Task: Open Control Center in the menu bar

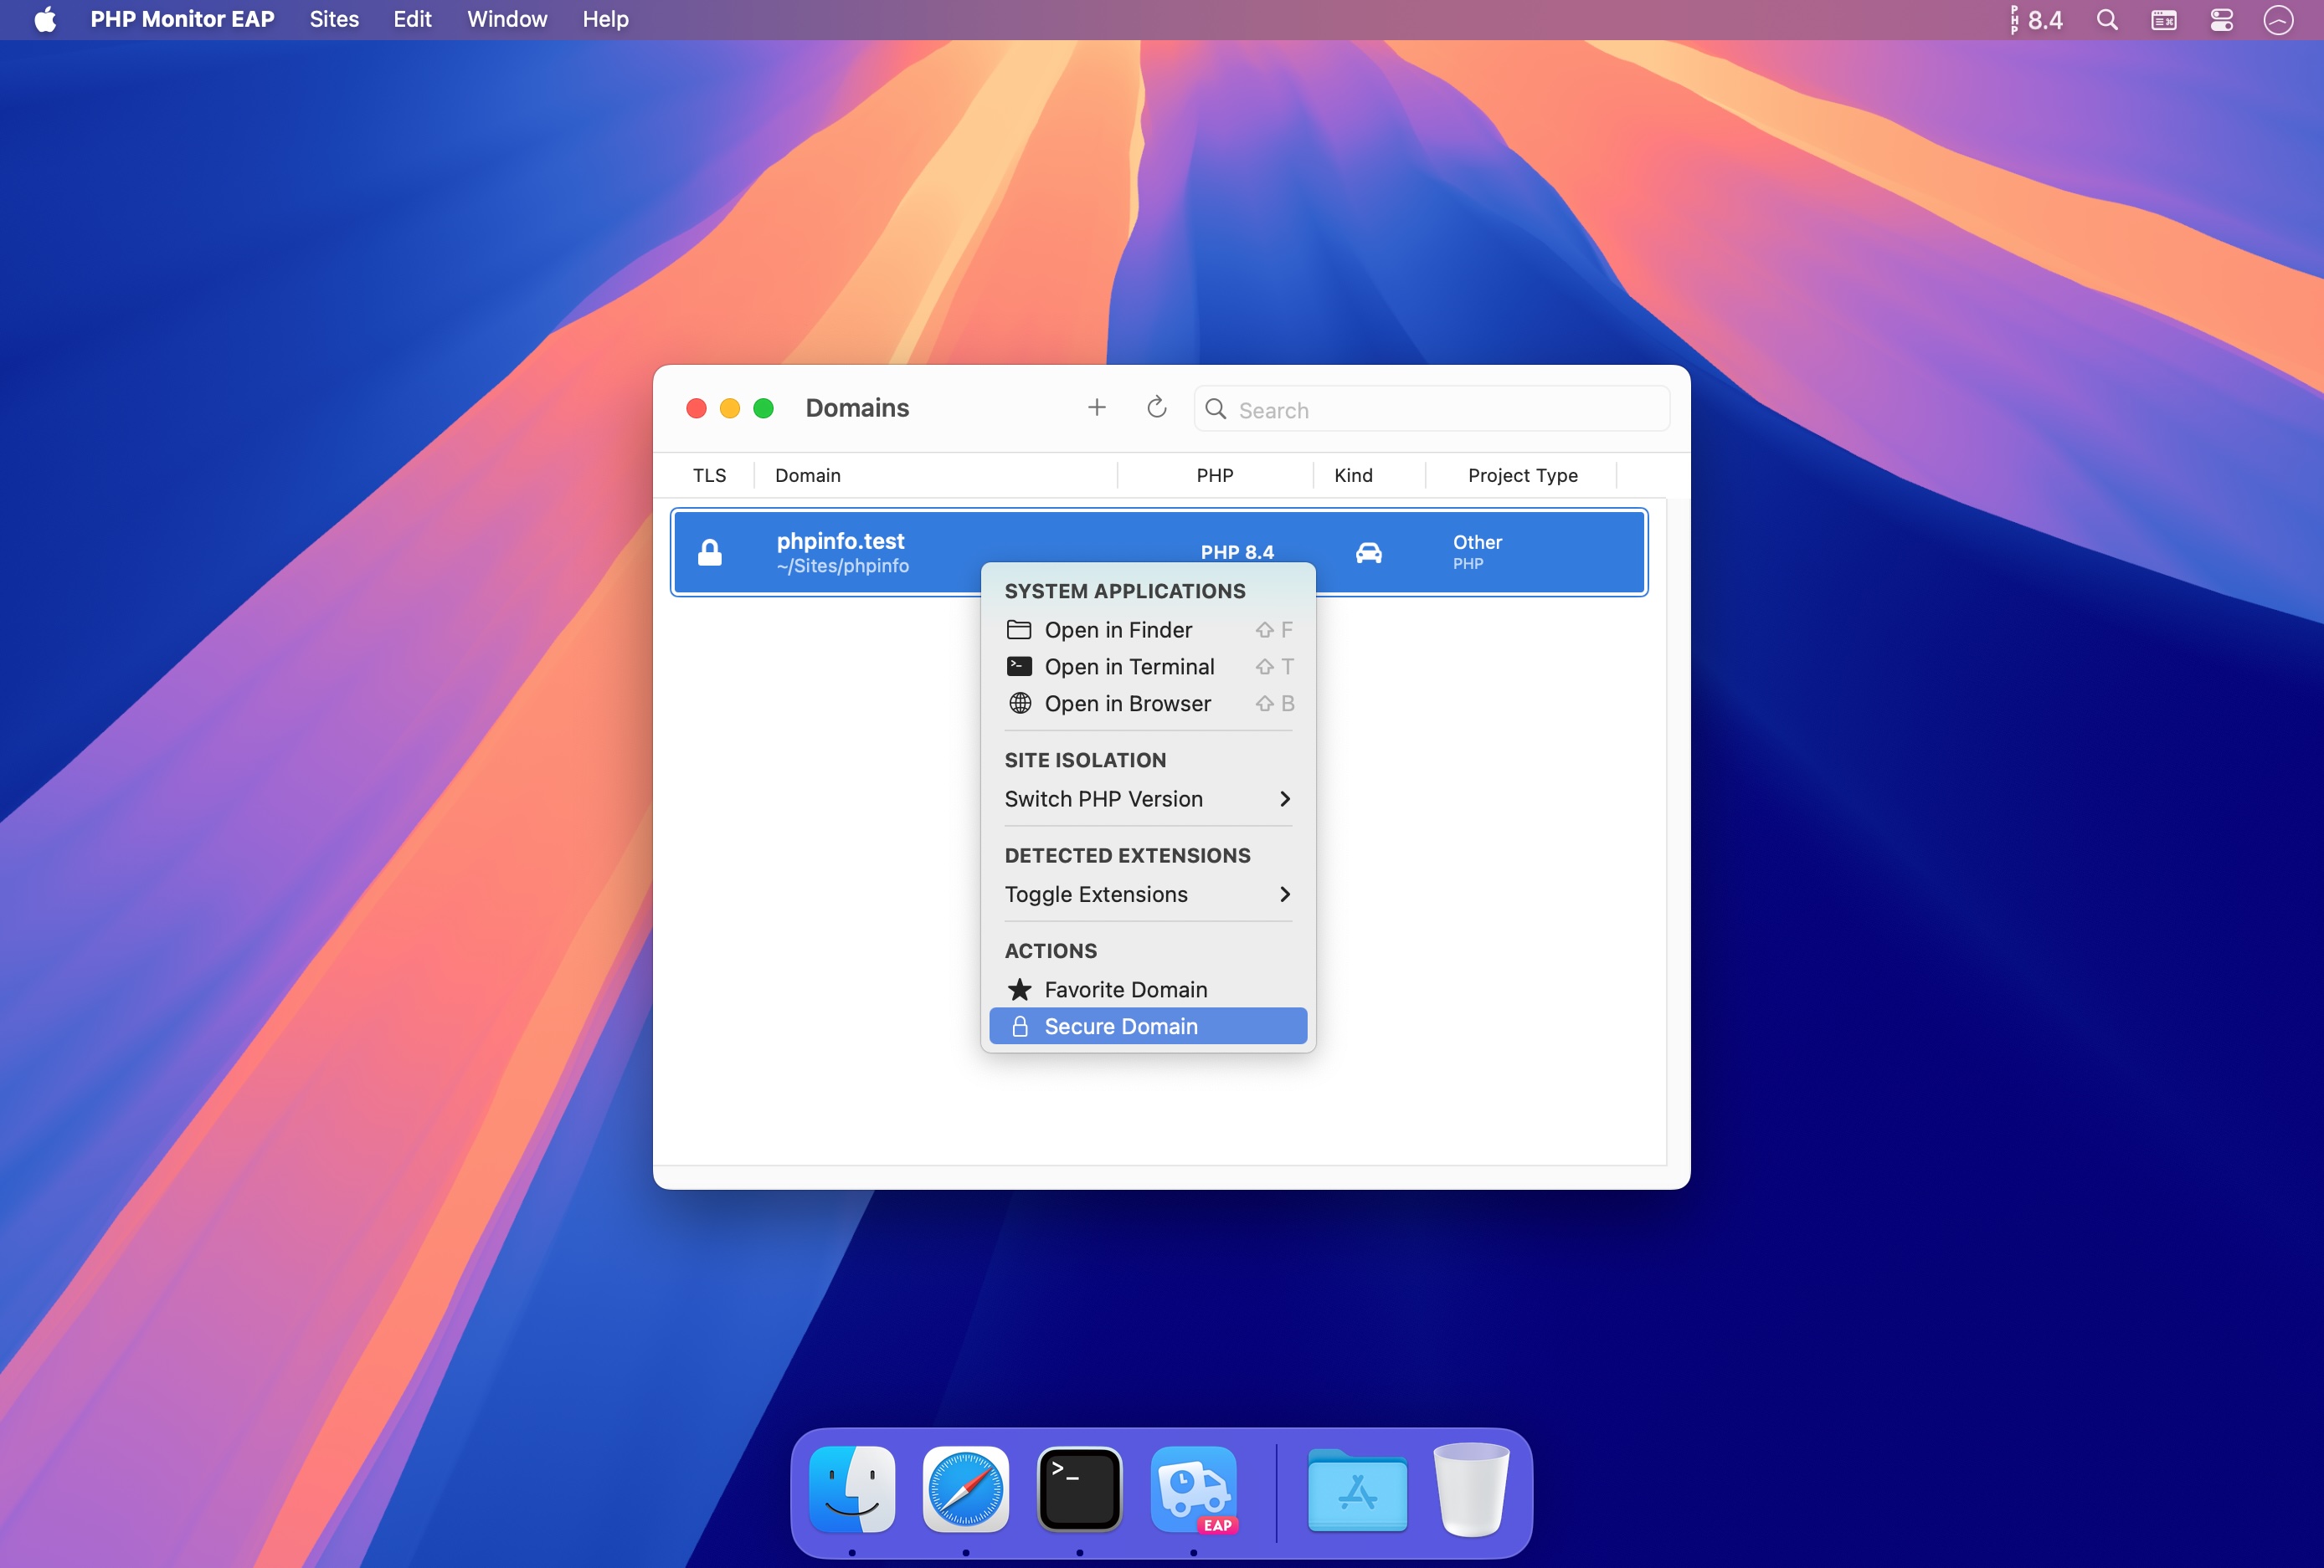Action: 2221,20
